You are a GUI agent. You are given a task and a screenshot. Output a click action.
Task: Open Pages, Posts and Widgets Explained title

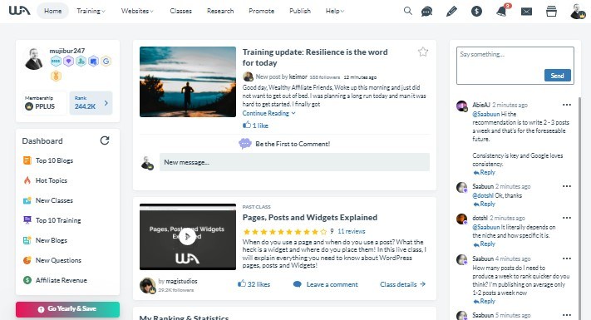310,218
